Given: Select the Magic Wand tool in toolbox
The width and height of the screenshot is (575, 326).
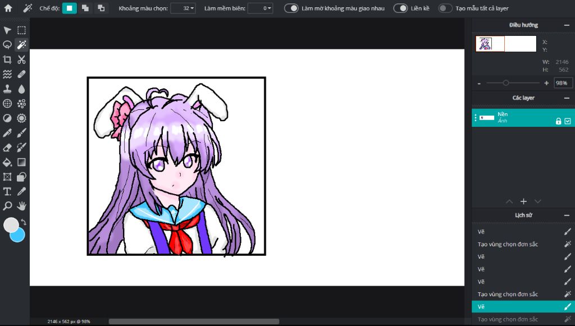Looking at the screenshot, I should (22, 45).
